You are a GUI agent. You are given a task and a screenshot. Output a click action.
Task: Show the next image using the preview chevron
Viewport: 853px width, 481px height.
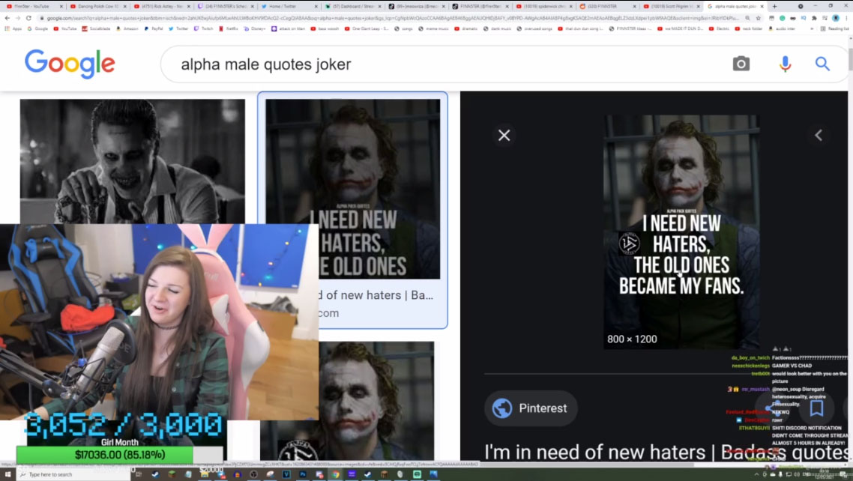(x=819, y=136)
